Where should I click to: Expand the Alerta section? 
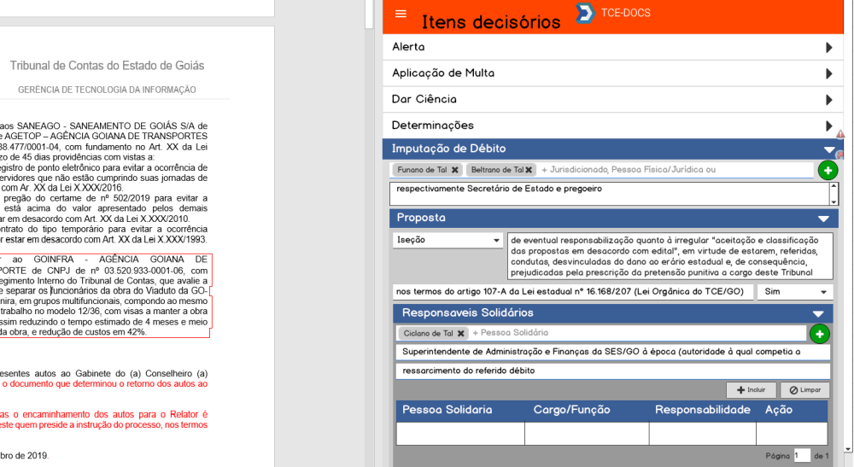coord(828,48)
